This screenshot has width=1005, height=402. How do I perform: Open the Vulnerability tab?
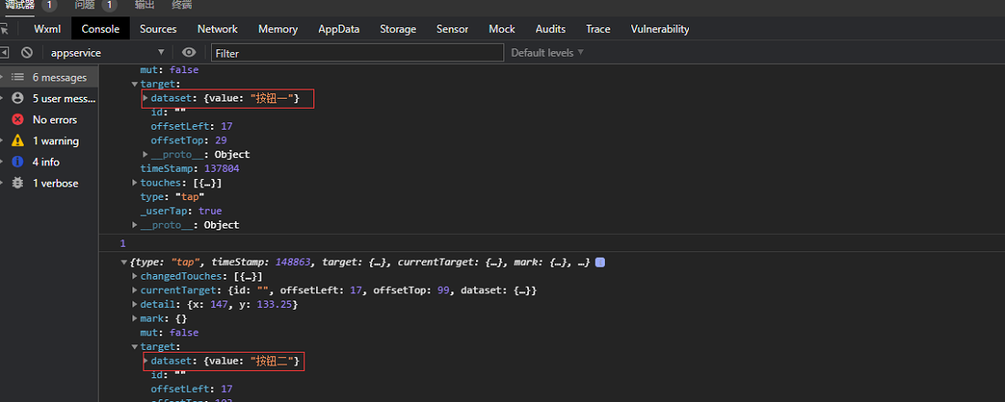tap(660, 29)
